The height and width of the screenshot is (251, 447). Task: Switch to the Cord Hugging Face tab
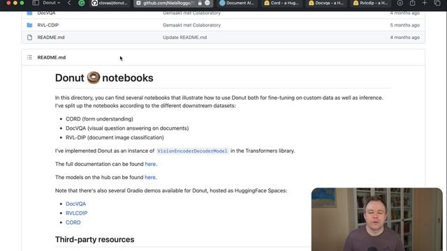(x=281, y=3)
